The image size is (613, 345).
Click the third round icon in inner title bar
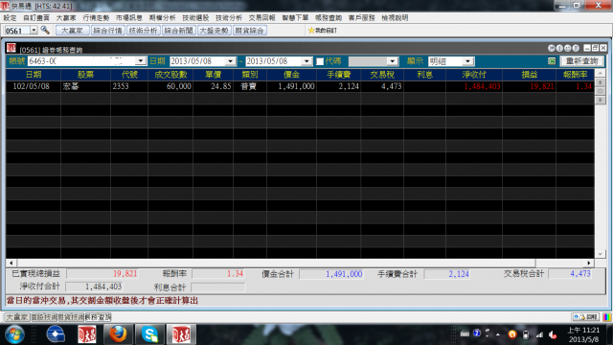pos(568,48)
